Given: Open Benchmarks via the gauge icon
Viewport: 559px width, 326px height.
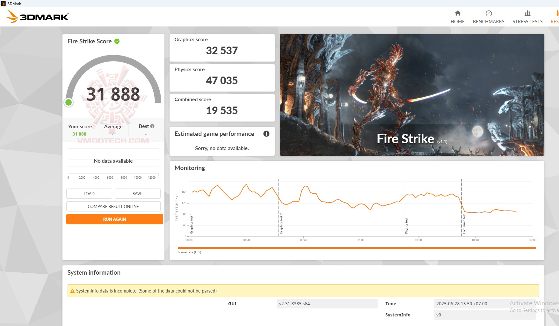Looking at the screenshot, I should (489, 13).
